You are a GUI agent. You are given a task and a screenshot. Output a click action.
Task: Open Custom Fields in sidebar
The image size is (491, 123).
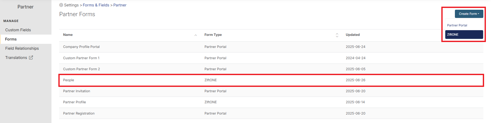(x=18, y=30)
